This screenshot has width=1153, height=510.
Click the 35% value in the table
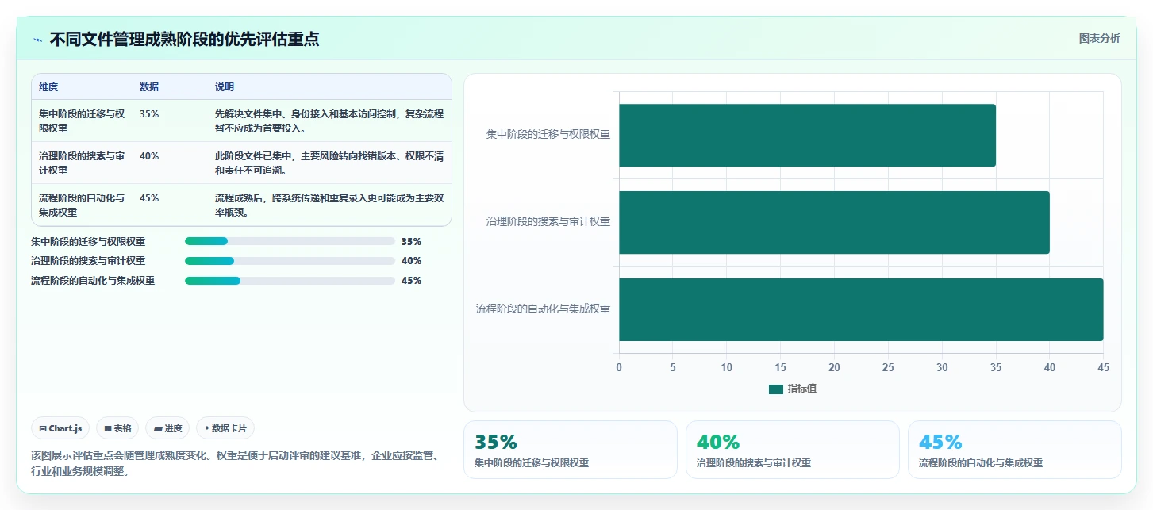tap(149, 113)
